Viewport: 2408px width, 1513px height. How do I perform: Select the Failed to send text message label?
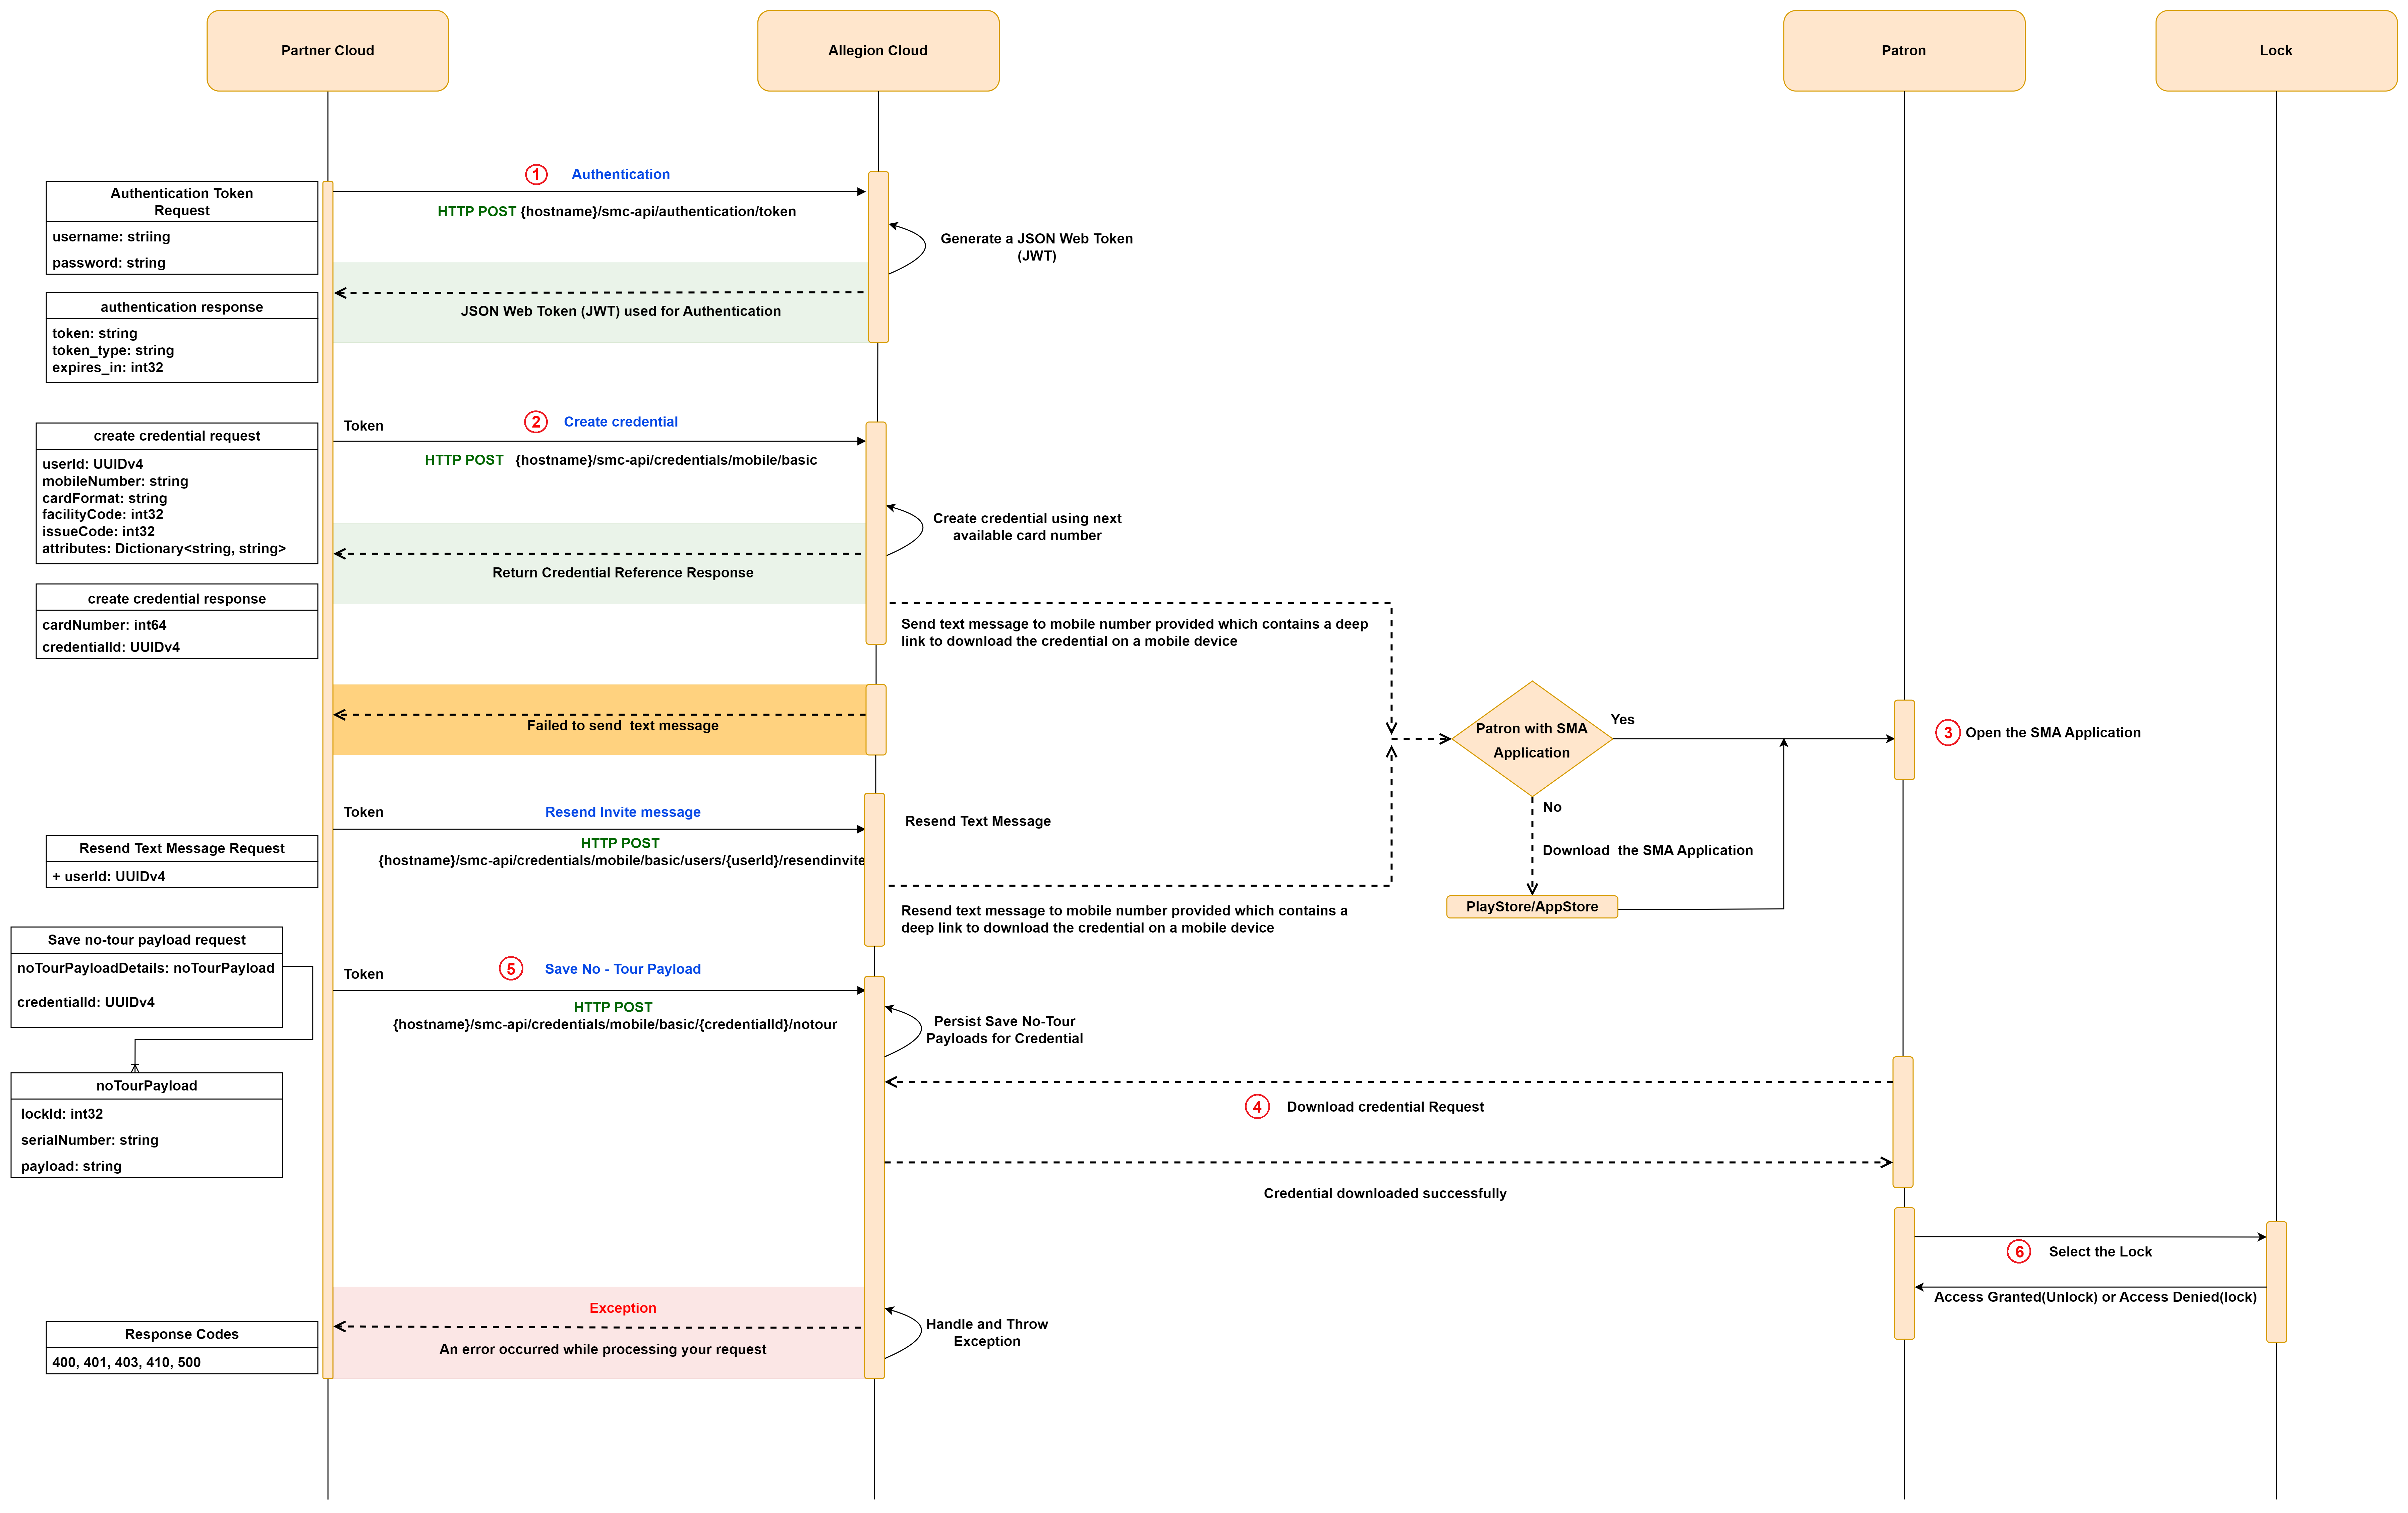[623, 726]
